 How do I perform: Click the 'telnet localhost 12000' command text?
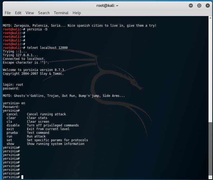(x=47, y=48)
